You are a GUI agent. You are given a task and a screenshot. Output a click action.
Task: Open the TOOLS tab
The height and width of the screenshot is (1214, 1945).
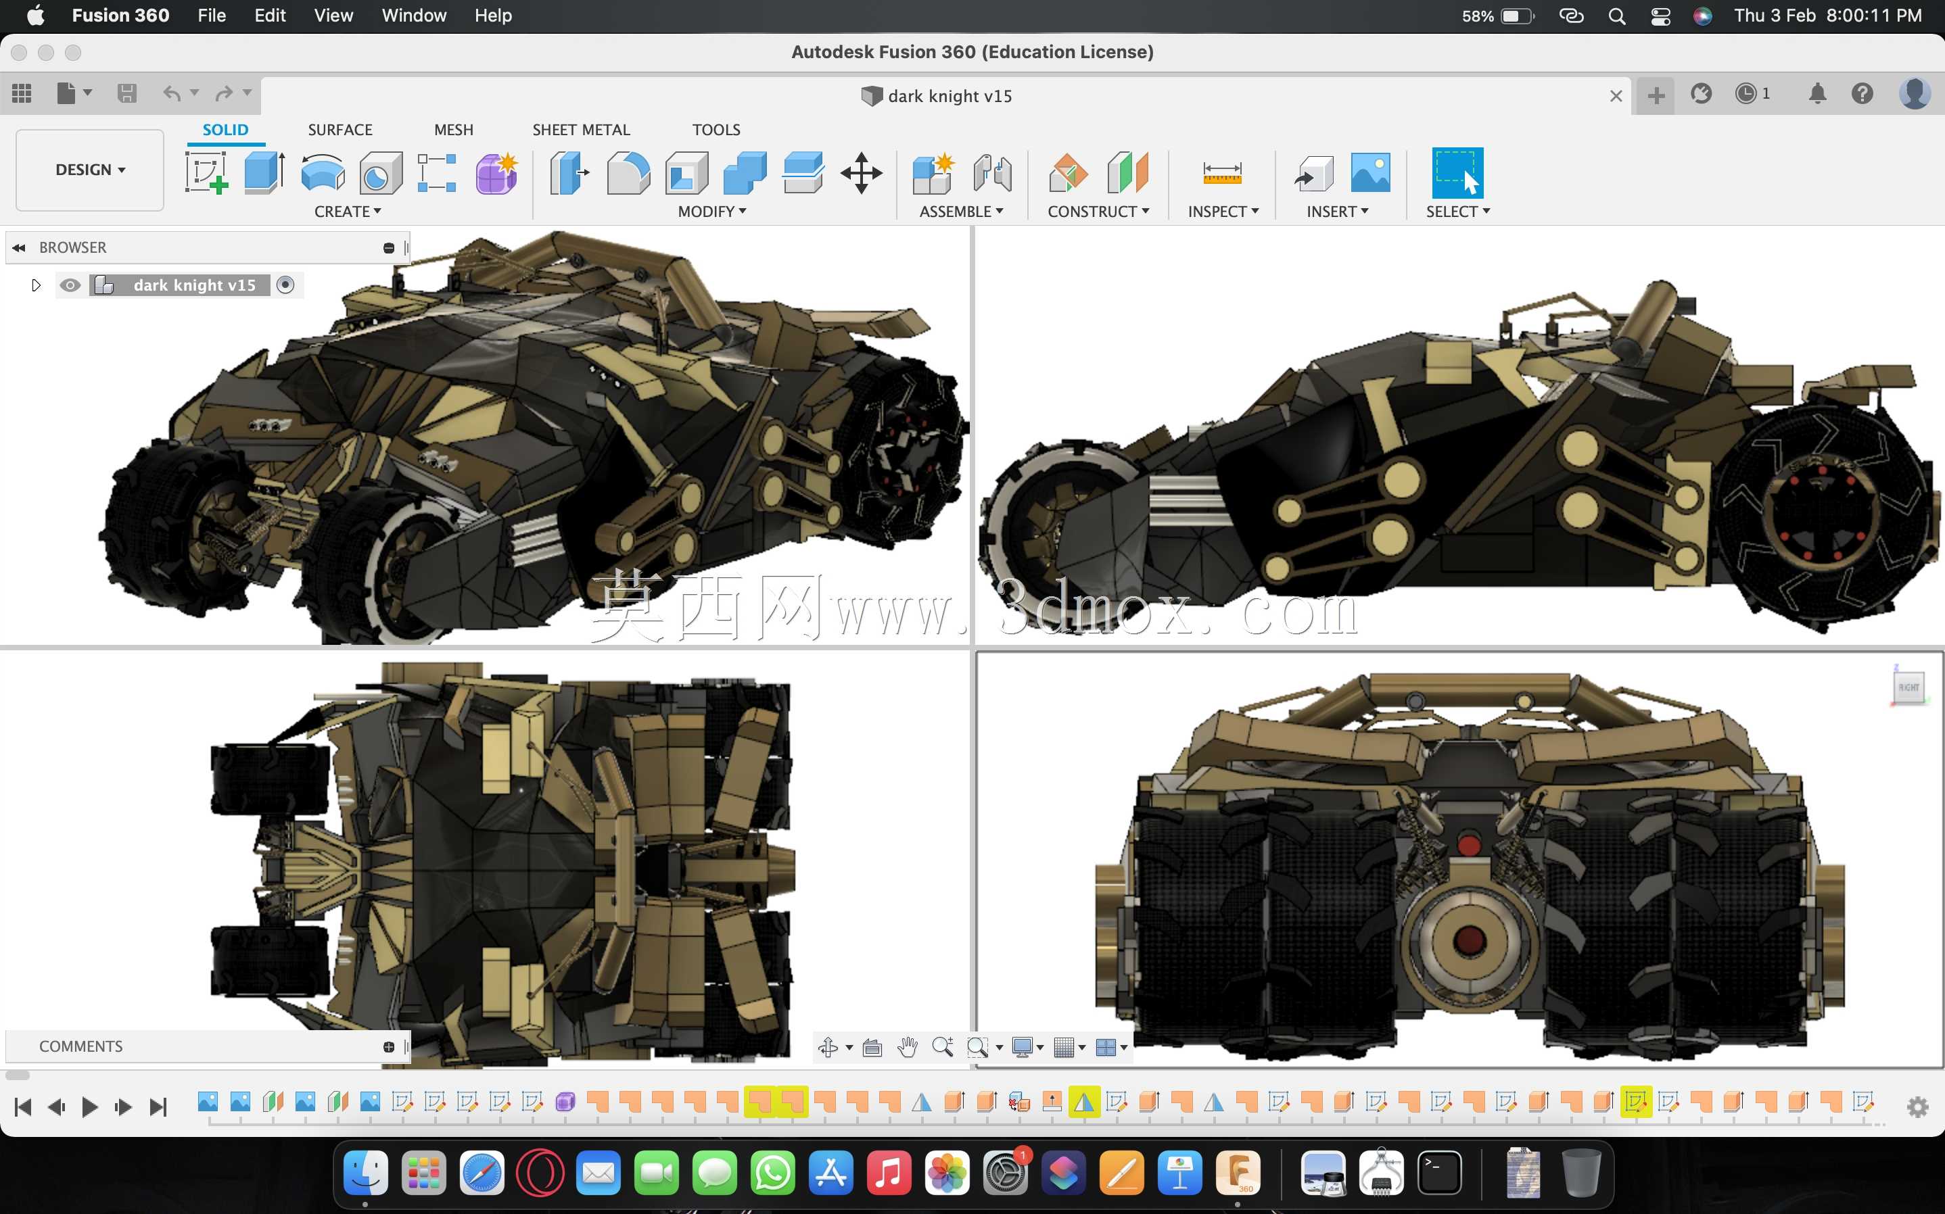point(716,129)
